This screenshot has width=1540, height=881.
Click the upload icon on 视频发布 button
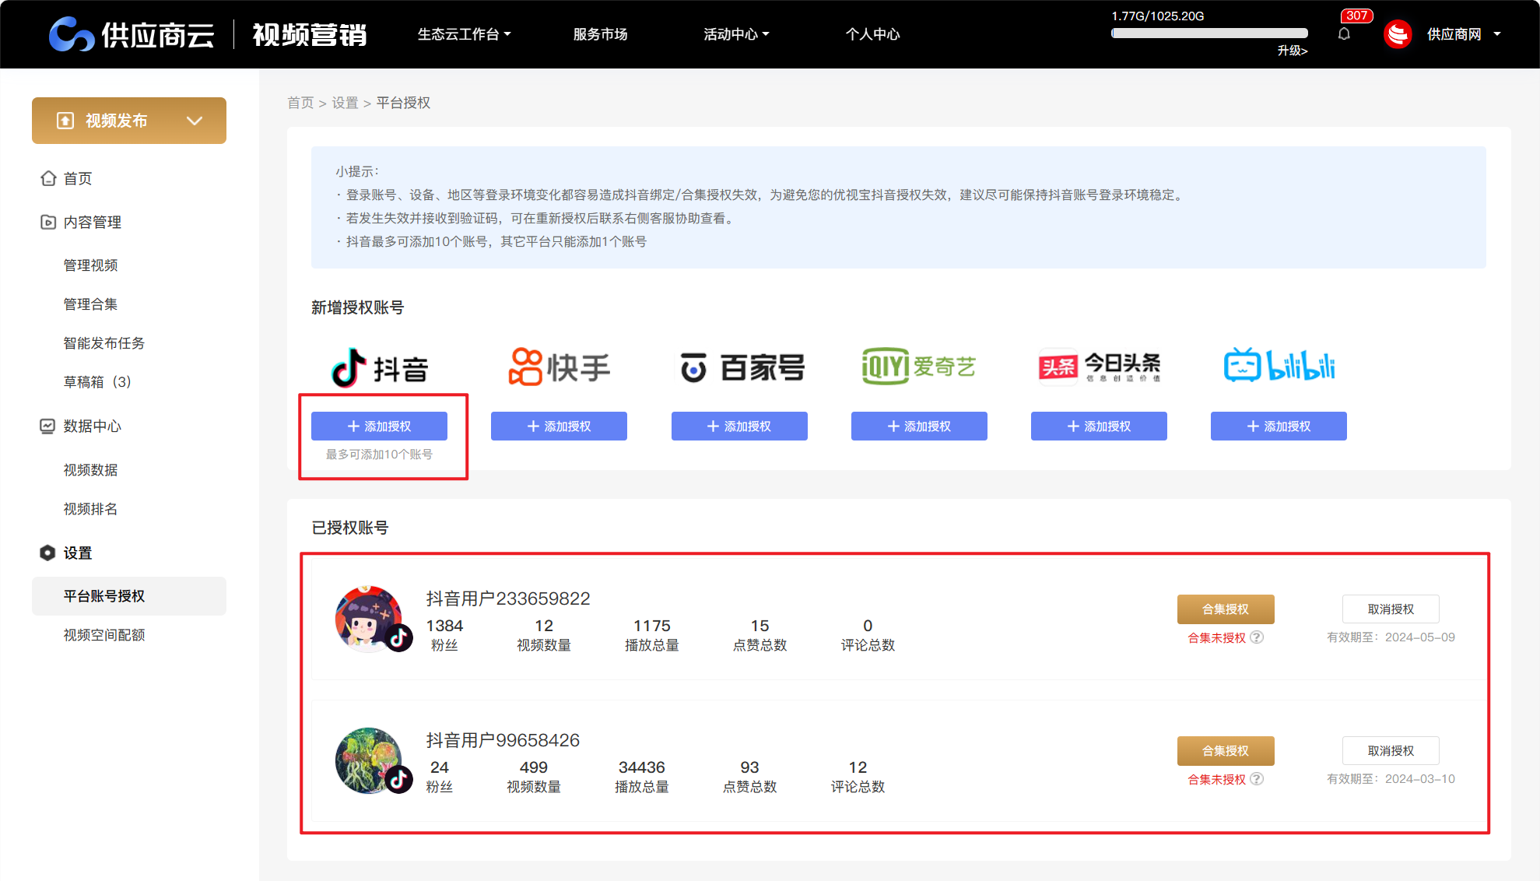click(65, 121)
